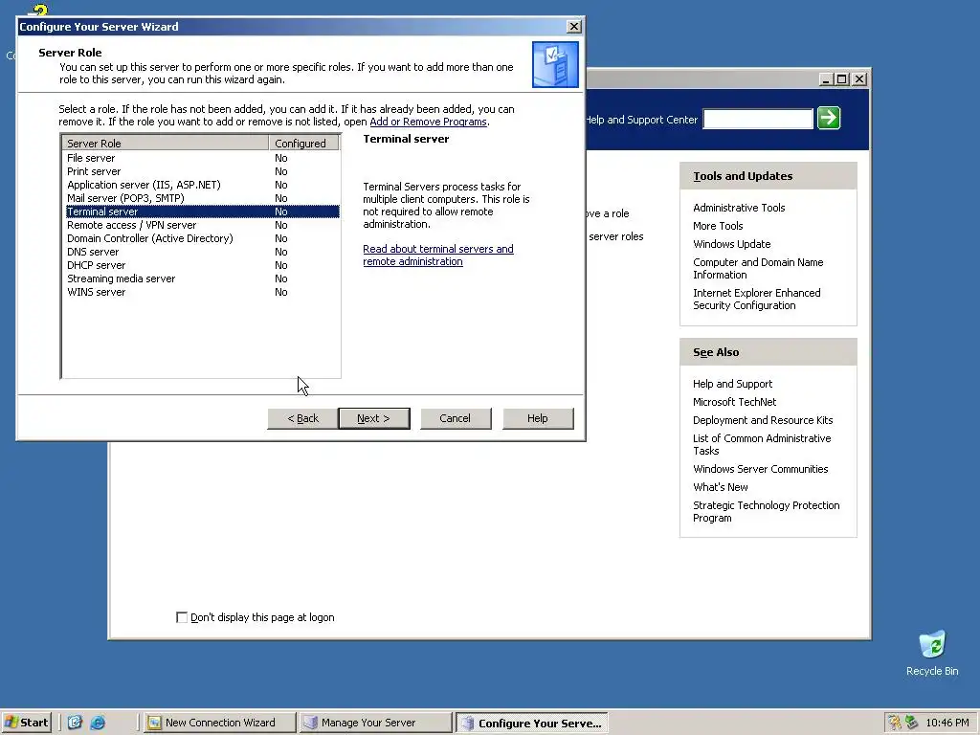The height and width of the screenshot is (735, 980).
Task: Open Microsoft TechNet link
Action: tap(734, 402)
